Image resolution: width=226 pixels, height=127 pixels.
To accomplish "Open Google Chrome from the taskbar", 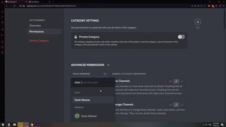I will 32,125.
